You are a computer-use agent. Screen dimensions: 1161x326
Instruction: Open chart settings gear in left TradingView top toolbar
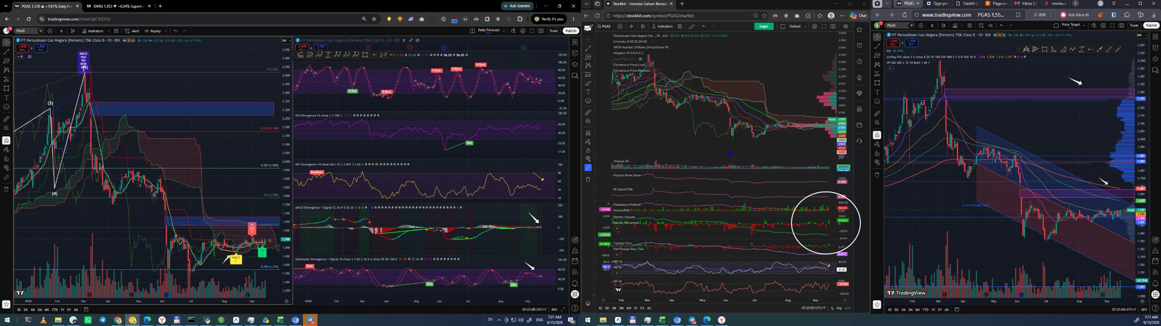[523, 31]
